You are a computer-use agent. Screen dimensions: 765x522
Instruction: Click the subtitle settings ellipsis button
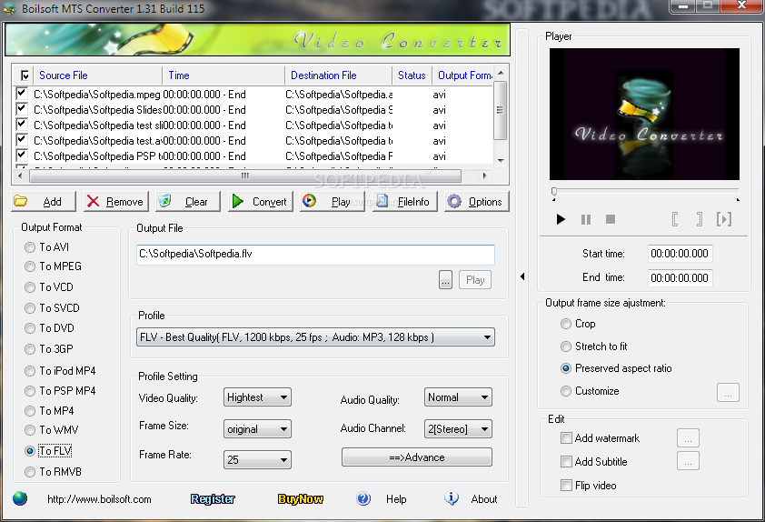[688, 461]
